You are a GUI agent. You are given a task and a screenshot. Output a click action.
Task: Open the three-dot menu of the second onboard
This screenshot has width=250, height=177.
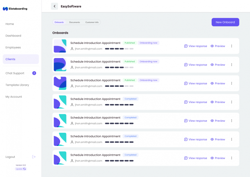coord(232,65)
